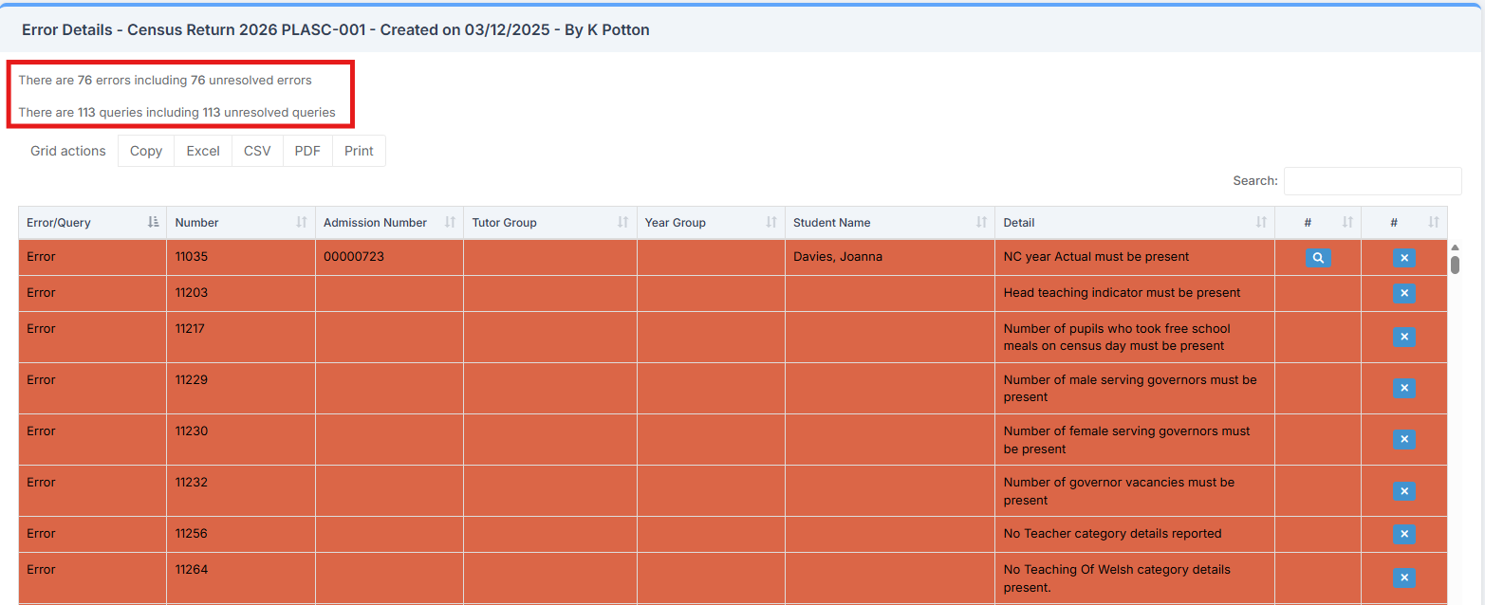Click X icon for error 11230 row
This screenshot has height=605, width=1485.
click(x=1403, y=440)
